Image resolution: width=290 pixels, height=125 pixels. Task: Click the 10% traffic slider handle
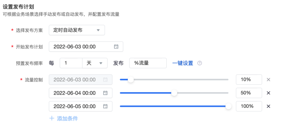pyautogui.click(x=131, y=79)
